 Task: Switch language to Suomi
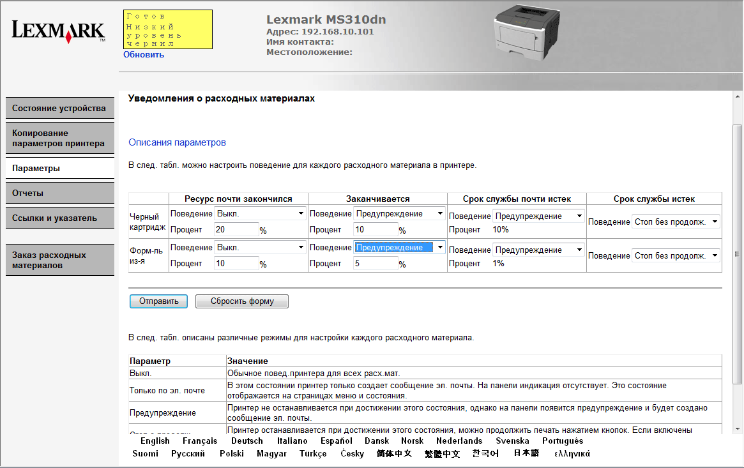[x=145, y=454]
